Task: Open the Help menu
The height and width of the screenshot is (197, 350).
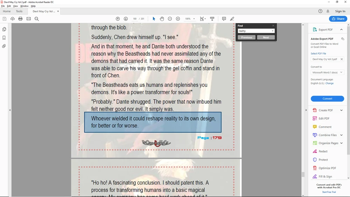Action: (33, 6)
